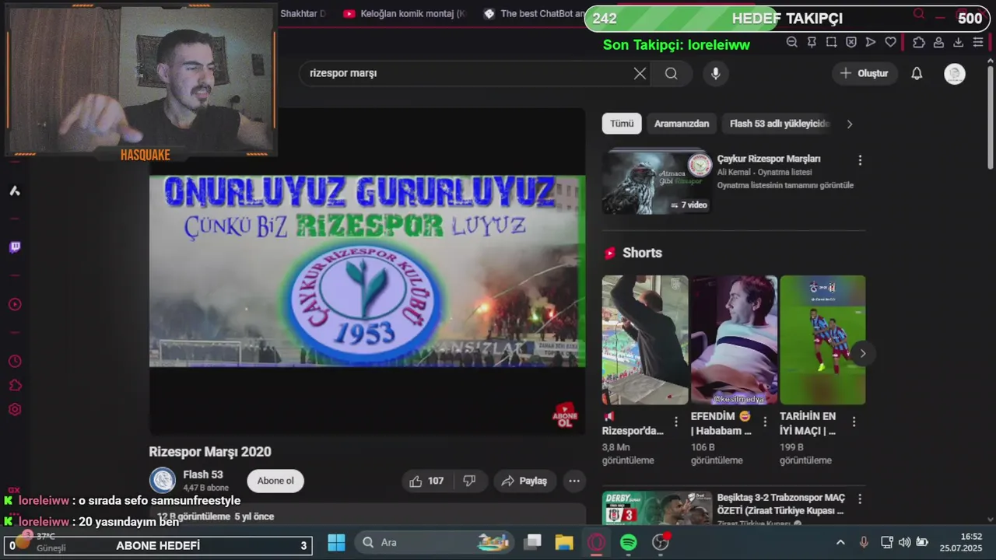Screen dimensions: 996x560
Task: Select the Flash 53 adlı yükleyiciden chip
Action: pyautogui.click(x=778, y=124)
